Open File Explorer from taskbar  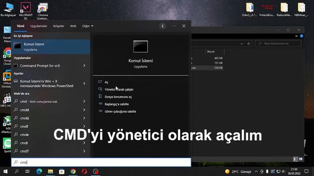[51, 172]
